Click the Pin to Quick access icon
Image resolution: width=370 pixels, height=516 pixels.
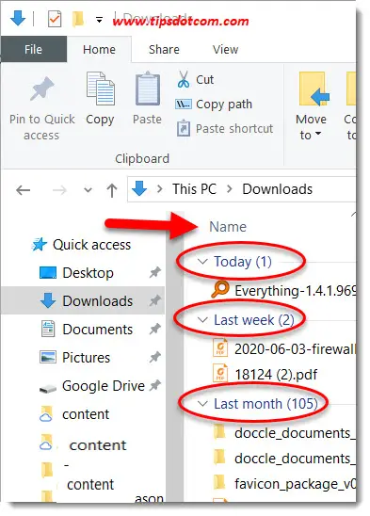(41, 89)
